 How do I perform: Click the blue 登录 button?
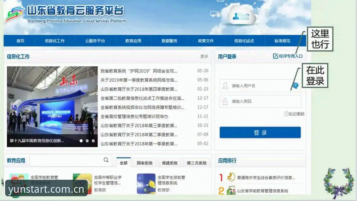tap(260, 132)
